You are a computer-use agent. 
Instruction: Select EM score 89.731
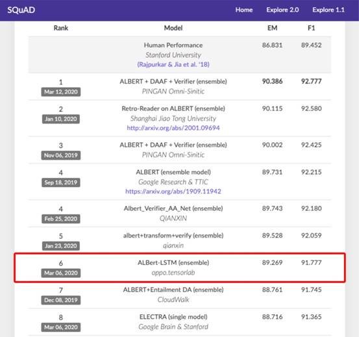[x=272, y=172]
